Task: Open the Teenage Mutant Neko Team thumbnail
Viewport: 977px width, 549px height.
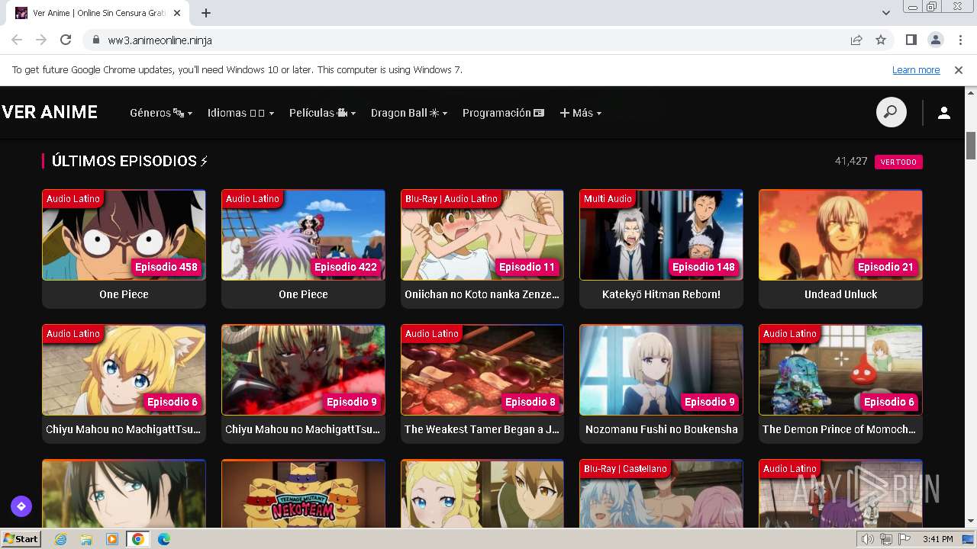Action: [303, 494]
